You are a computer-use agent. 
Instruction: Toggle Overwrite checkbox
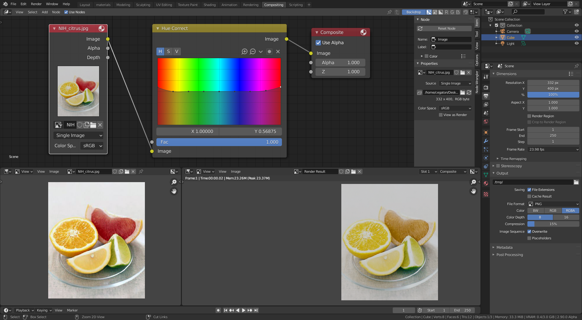529,232
